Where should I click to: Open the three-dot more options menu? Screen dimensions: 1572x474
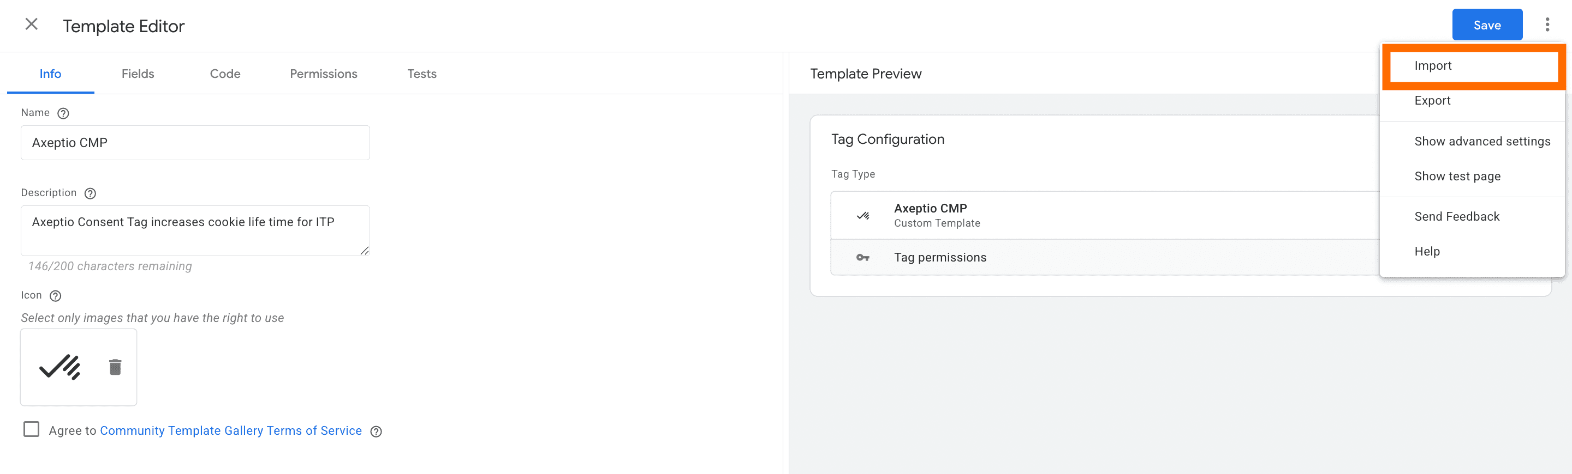pos(1547,25)
